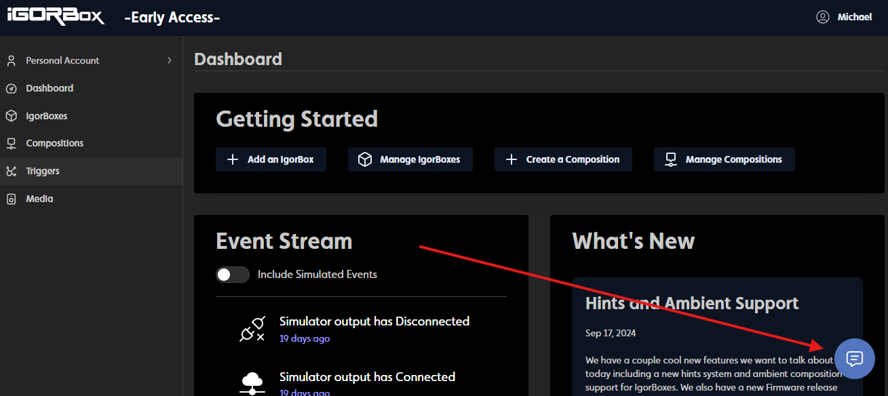The image size is (888, 396).
Task: Enable the Include Simulated Events toggle
Action: click(x=233, y=275)
